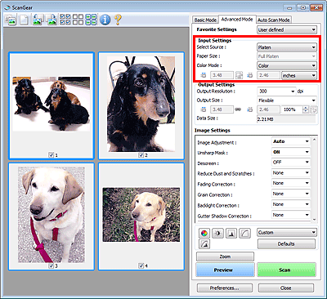
Task: Uncheck the checkbox for image 1
Action: coord(52,155)
